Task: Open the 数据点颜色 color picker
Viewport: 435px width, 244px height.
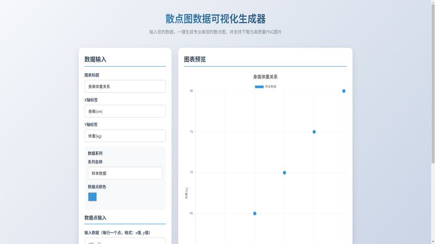Action: click(92, 197)
